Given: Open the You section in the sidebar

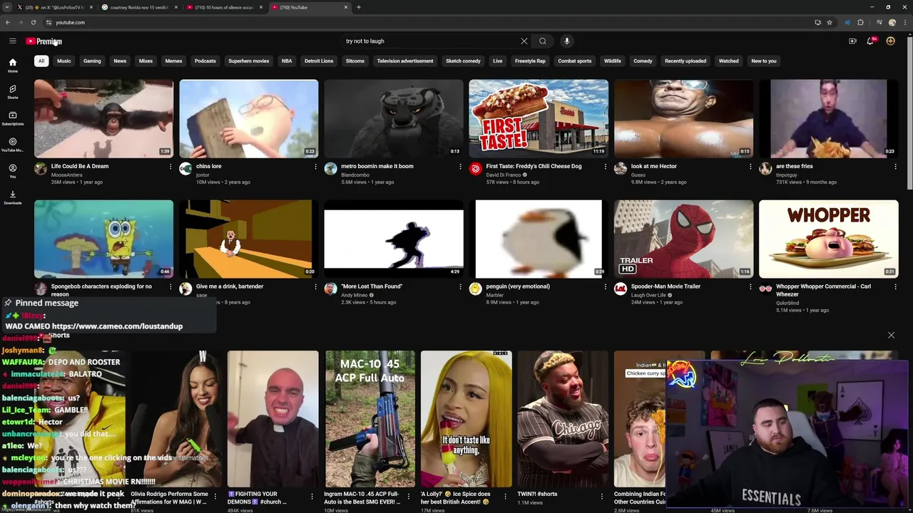Looking at the screenshot, I should pos(12,171).
